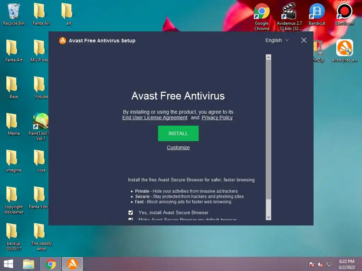Open the Privacy Policy link

[217, 118]
